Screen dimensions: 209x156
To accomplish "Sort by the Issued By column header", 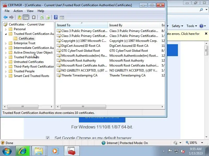I will (x=134, y=25).
